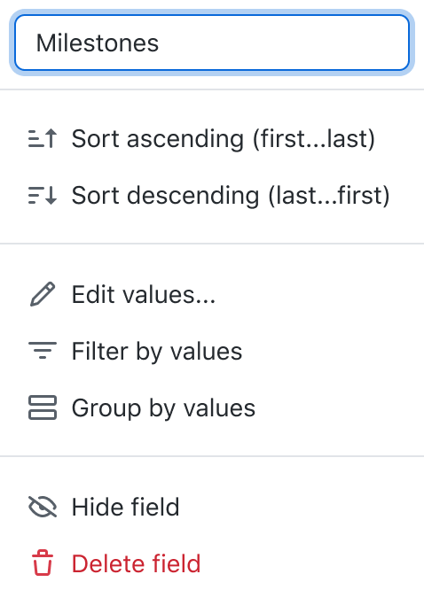Select Sort ascending (first...last)
Image resolution: width=424 pixels, height=613 pixels.
(x=211, y=139)
